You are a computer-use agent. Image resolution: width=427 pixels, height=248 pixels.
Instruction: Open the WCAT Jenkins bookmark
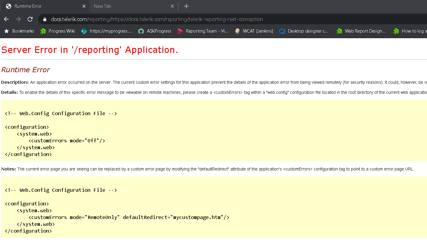click(254, 31)
